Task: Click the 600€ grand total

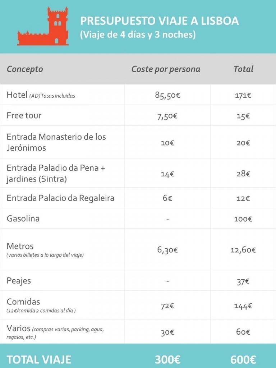Action: pos(243,359)
